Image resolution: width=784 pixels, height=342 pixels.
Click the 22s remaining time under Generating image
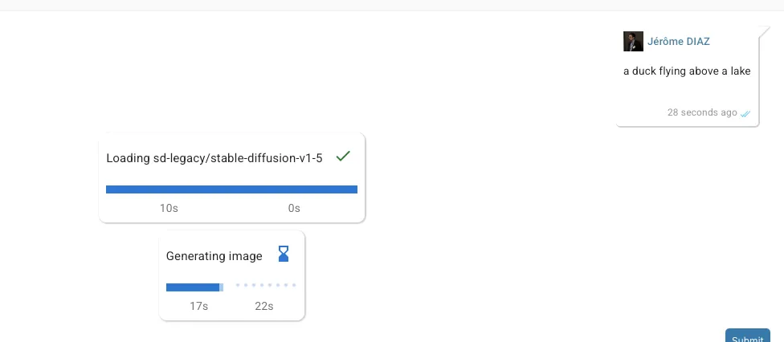coord(264,306)
